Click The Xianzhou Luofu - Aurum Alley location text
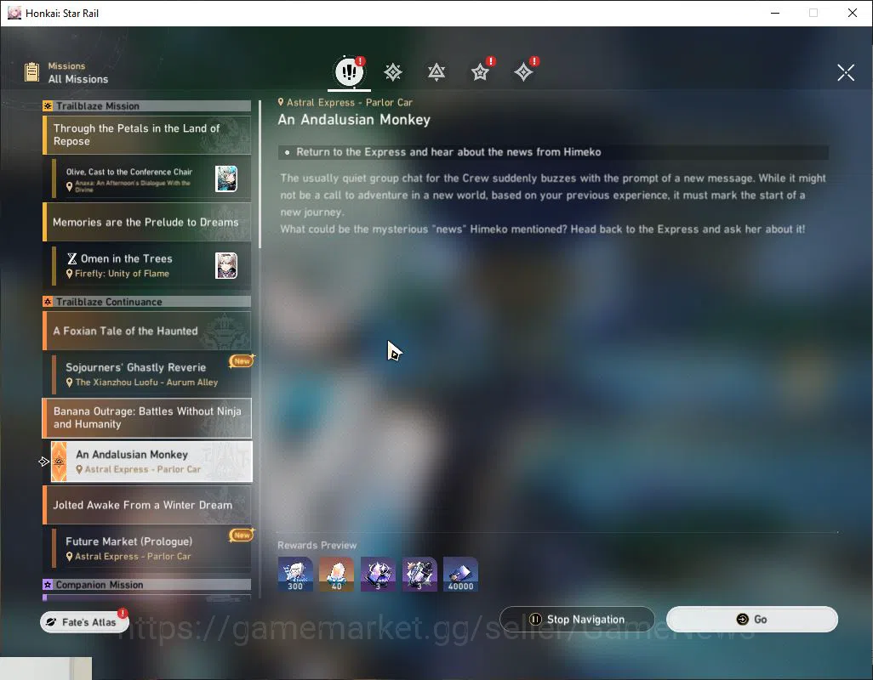873x680 pixels. pyautogui.click(x=146, y=382)
